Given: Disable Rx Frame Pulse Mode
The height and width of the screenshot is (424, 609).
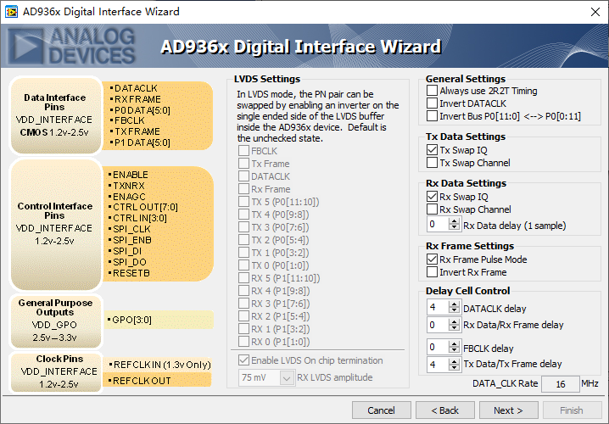Looking at the screenshot, I should [432, 259].
